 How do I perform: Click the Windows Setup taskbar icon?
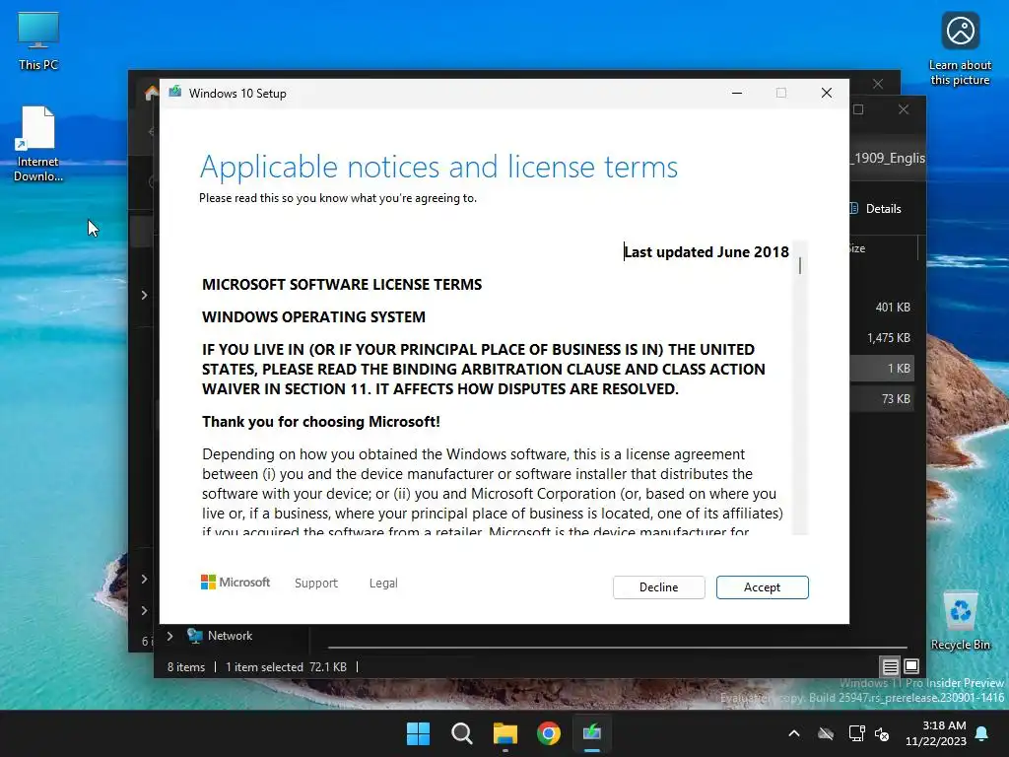[x=592, y=733]
